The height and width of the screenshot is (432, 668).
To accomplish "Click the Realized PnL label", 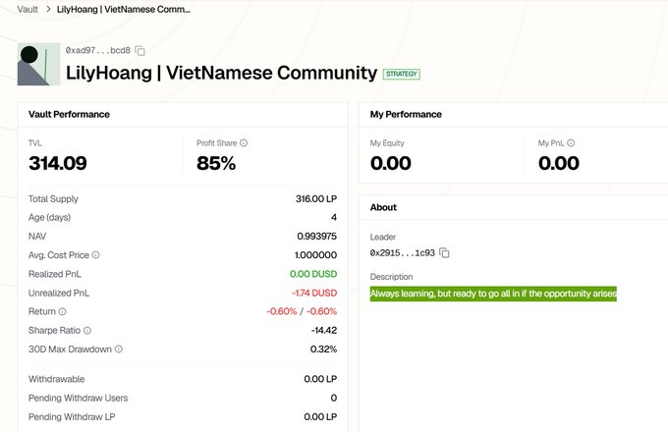I will [55, 274].
